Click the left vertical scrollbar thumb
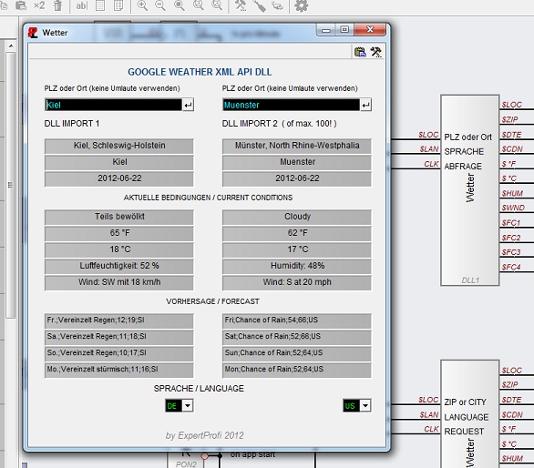 pyautogui.click(x=11, y=185)
